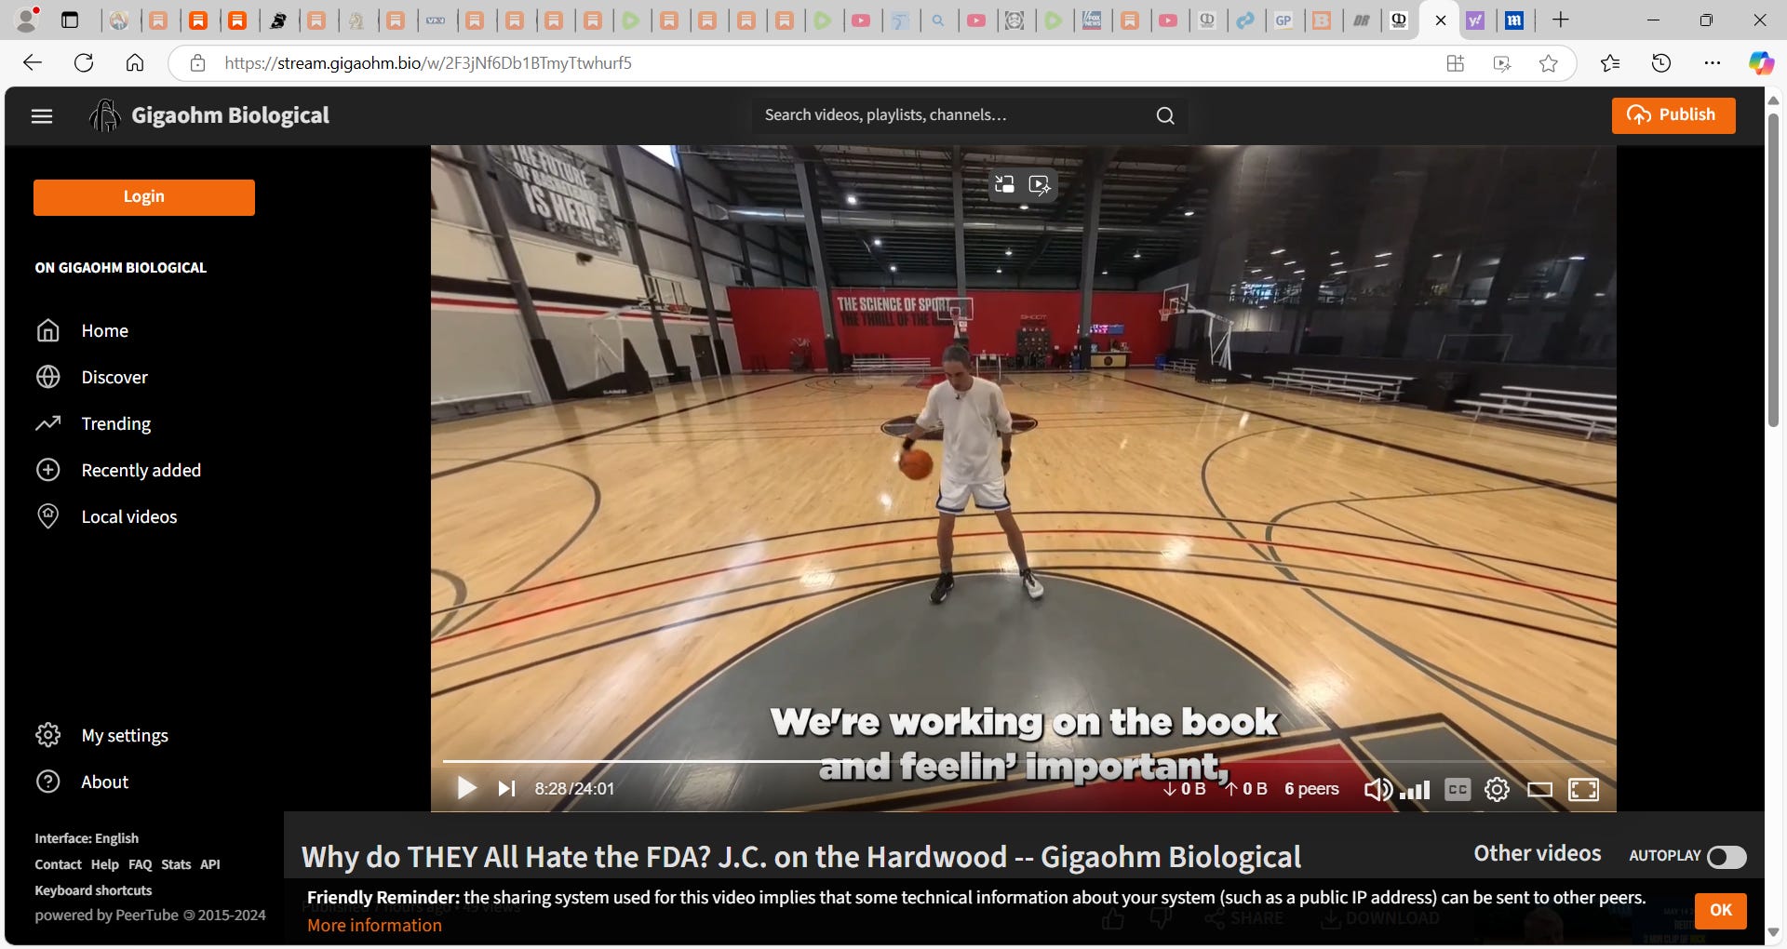Viewport: 1787px width, 949px height.
Task: Toggle the Autoplay switch
Action: [1727, 857]
